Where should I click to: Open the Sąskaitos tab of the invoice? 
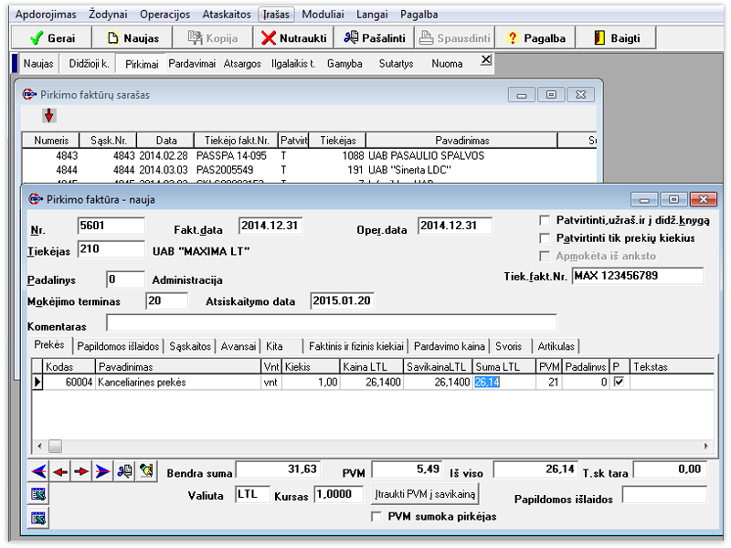[190, 346]
